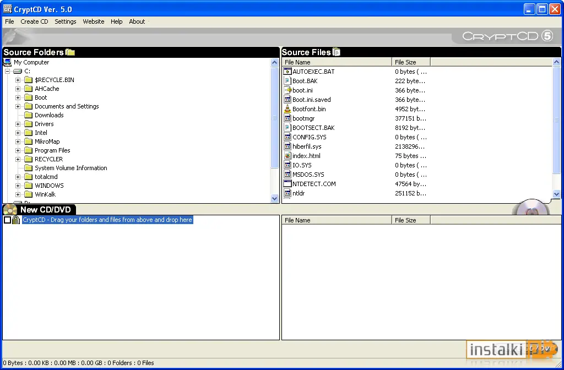Viewport: 564px width, 370px height.
Task: Expand the Program Files folder
Action: click(x=18, y=150)
